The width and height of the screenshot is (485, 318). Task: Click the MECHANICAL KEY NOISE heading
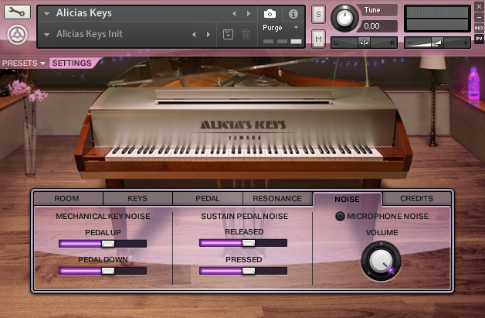tap(103, 217)
